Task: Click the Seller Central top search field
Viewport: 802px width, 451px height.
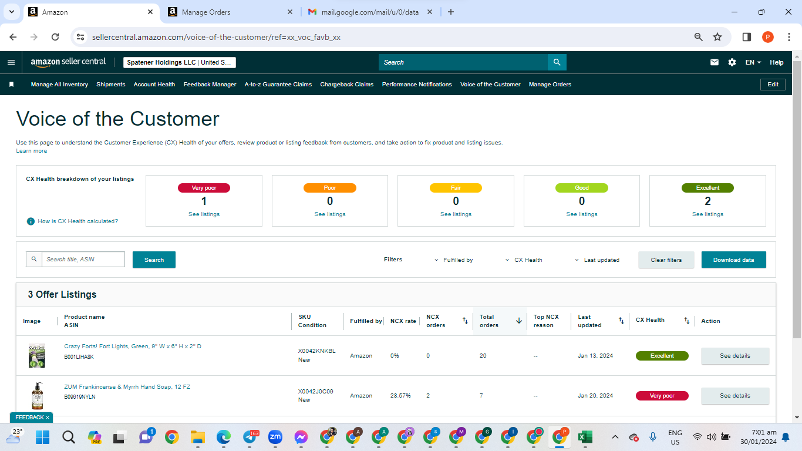Action: (463, 62)
